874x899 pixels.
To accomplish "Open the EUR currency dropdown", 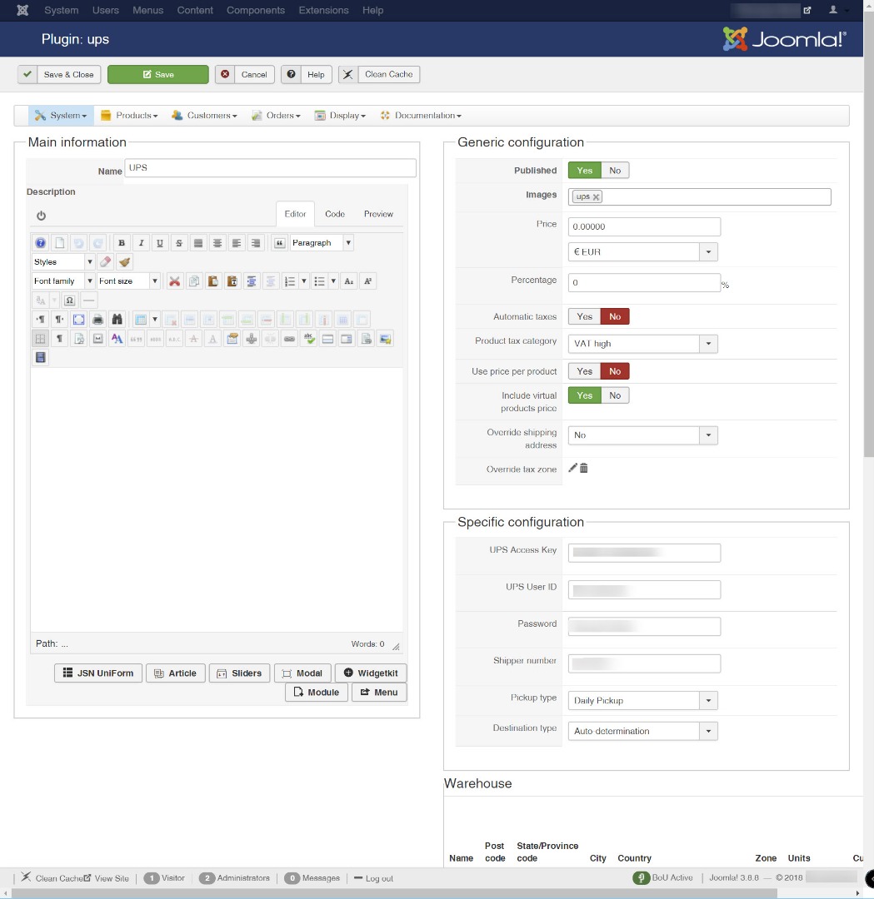I will [642, 251].
